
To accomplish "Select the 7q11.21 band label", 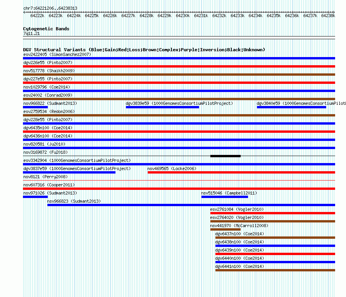I will click(x=31, y=33).
